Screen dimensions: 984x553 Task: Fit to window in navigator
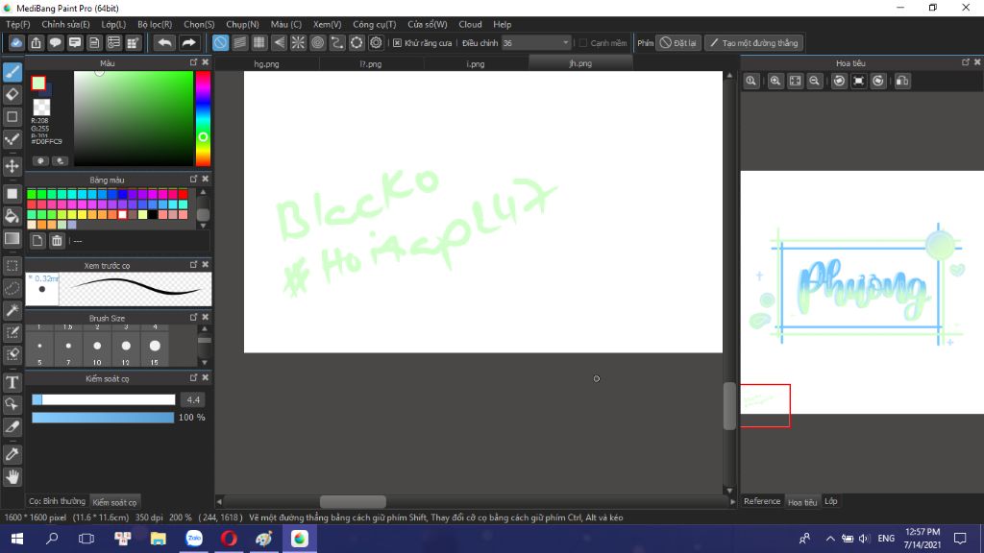click(x=795, y=81)
